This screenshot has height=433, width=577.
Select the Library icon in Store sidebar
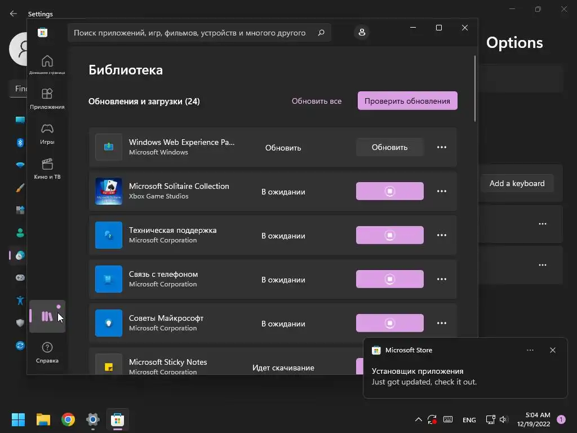(47, 316)
